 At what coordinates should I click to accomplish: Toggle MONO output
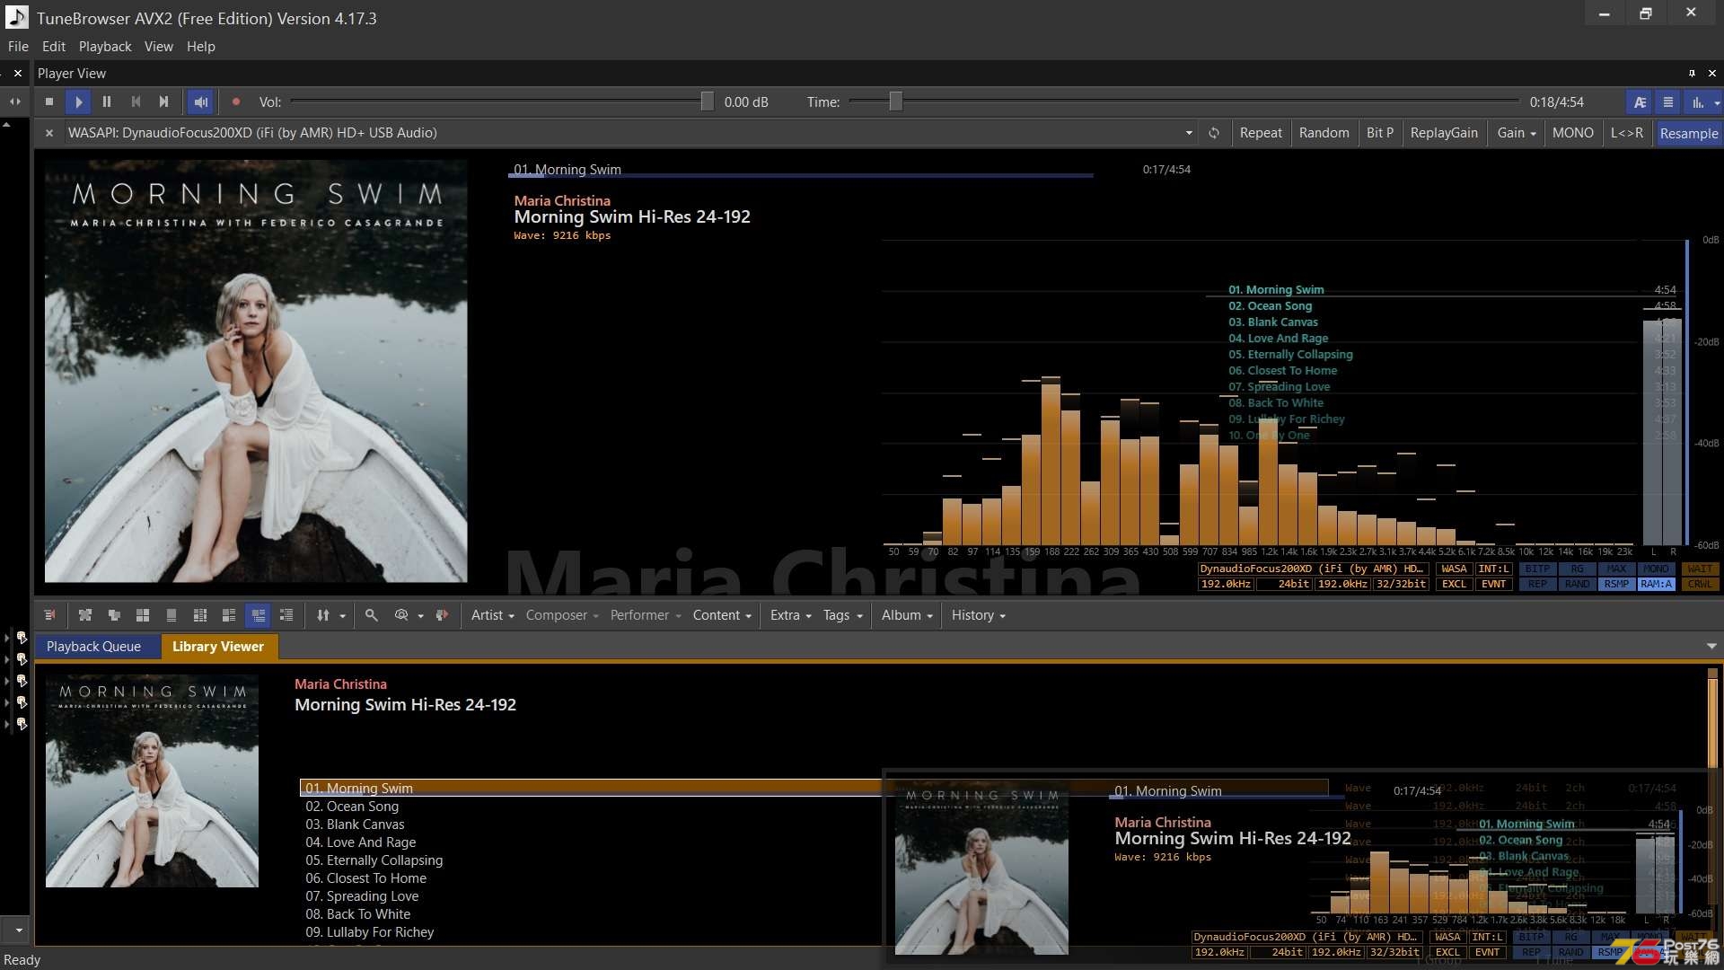click(x=1573, y=133)
